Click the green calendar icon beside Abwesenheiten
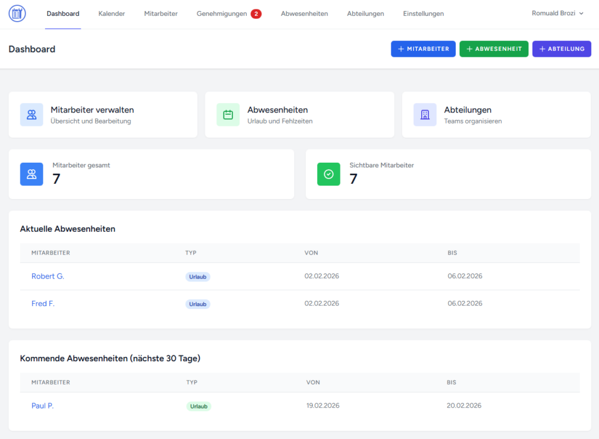 tap(228, 115)
